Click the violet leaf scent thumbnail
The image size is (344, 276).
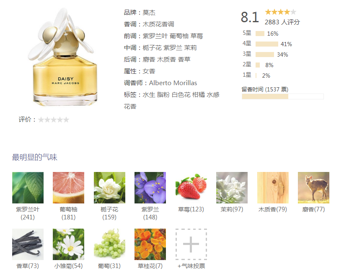(28, 187)
